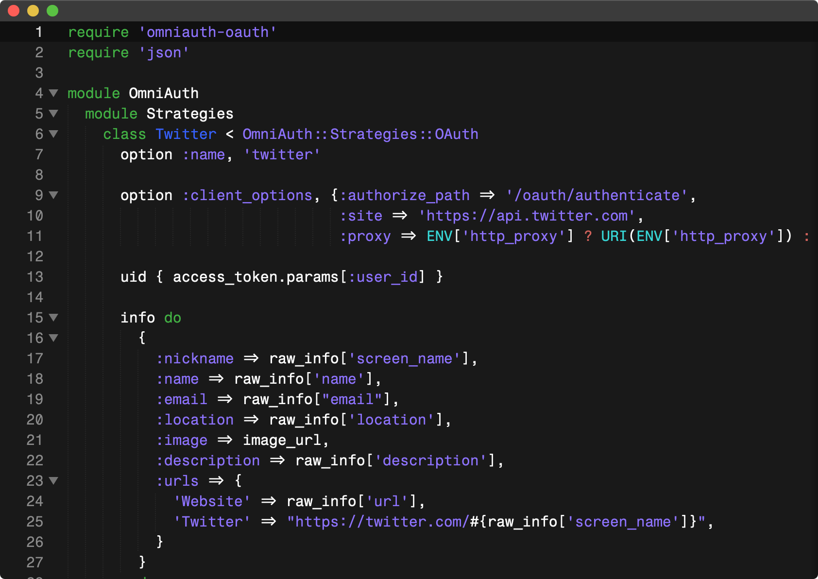The image size is (818, 579).
Task: Click the 'Website' string on line 24
Action: [212, 501]
